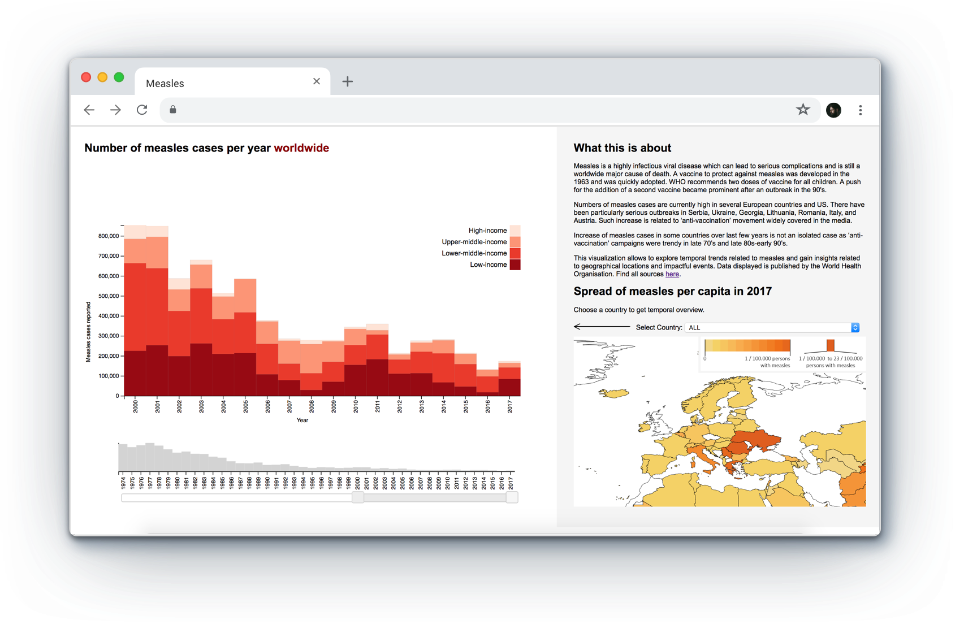Screen dimensions: 964x633
Task: Click the macOS green maximize button
Action: coord(119,77)
